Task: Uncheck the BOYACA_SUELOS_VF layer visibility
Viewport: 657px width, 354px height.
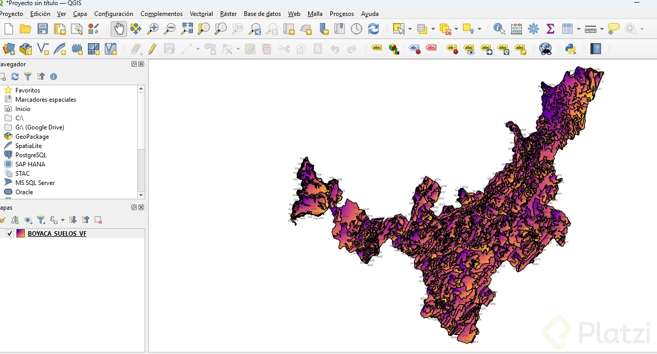Action: pos(9,234)
